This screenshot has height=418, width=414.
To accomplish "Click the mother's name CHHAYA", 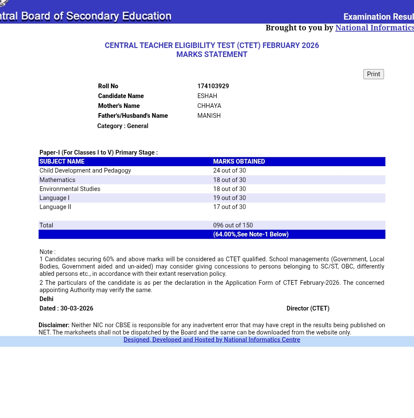I will coord(209,106).
